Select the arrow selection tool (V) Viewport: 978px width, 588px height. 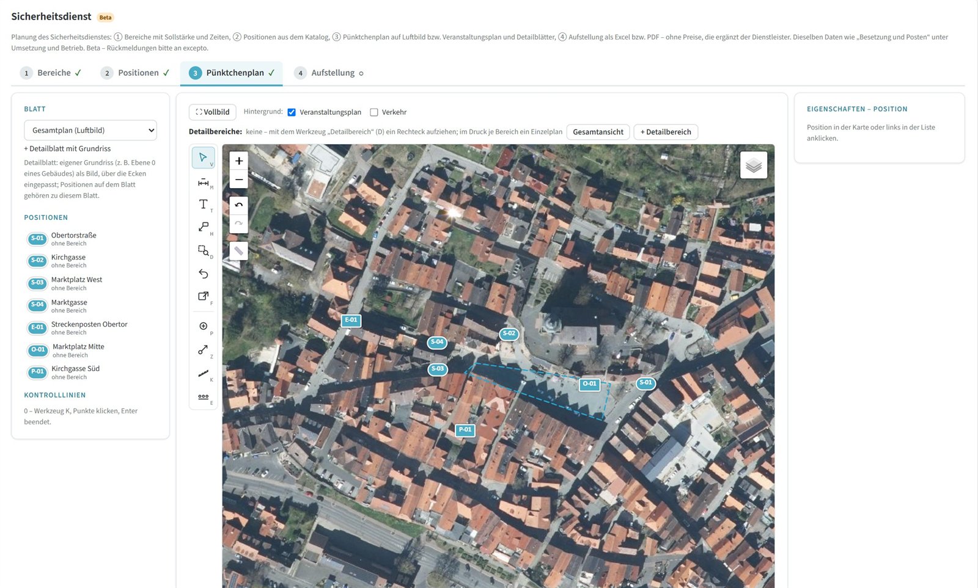click(x=204, y=158)
